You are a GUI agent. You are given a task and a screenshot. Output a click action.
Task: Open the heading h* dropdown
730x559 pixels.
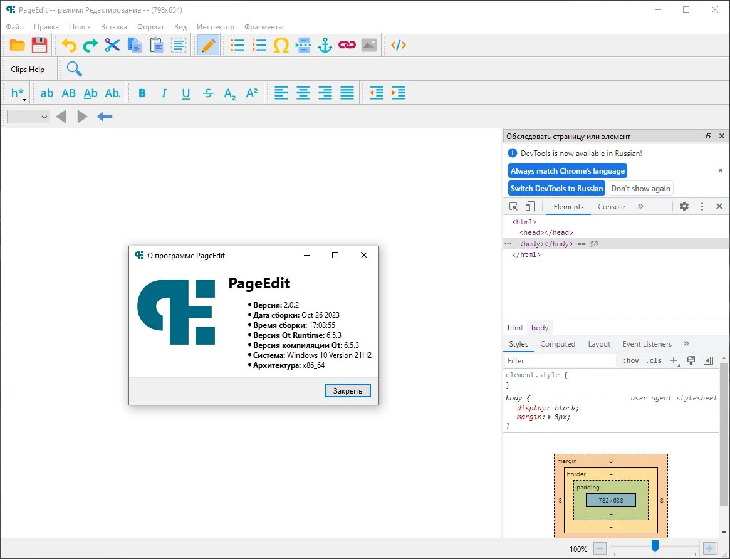point(18,93)
